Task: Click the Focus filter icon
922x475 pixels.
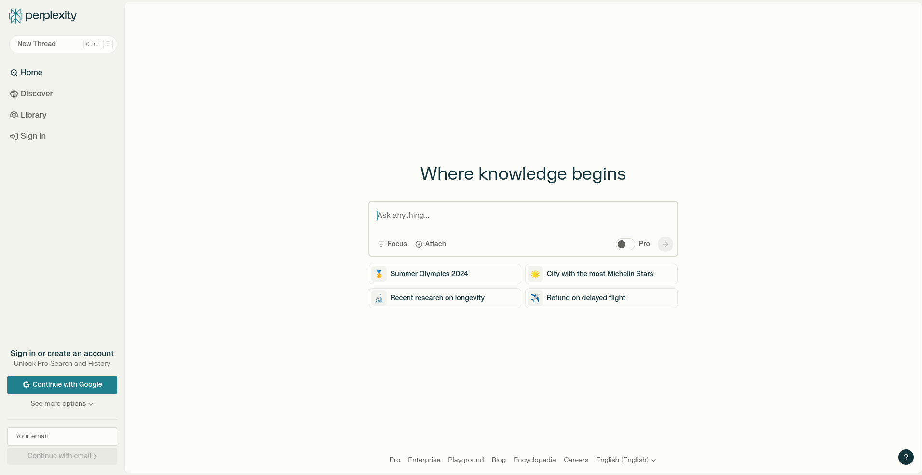Action: pyautogui.click(x=381, y=244)
